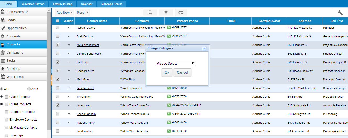348x138 pixels.
Task: Uncheck the Myra Kitchenment row checkbox
Action: pos(58,45)
